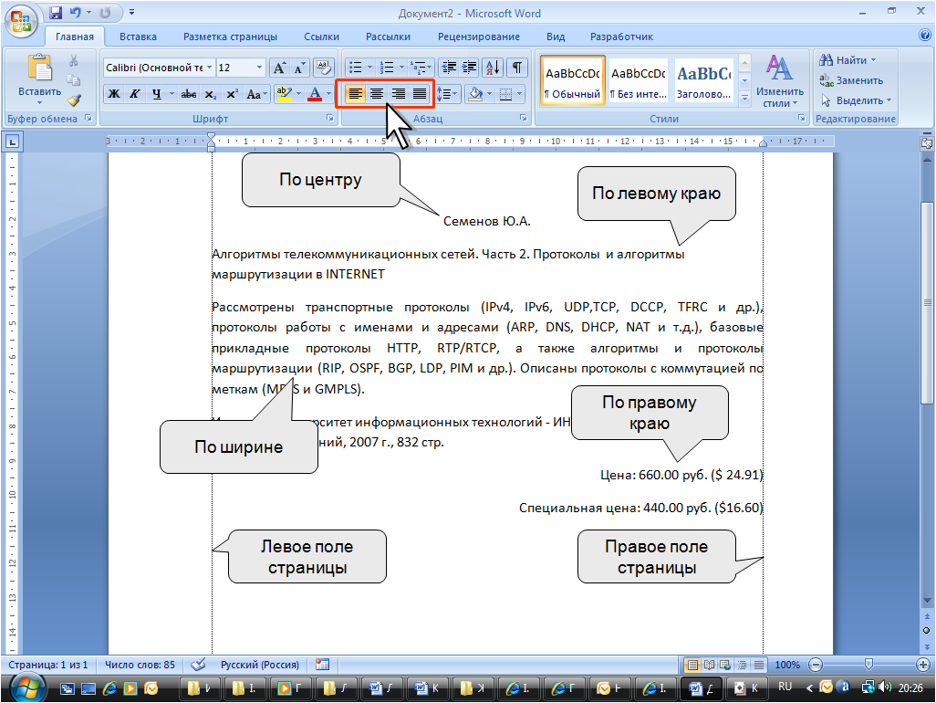Apply the Обычный style
936x703 pixels.
[573, 80]
